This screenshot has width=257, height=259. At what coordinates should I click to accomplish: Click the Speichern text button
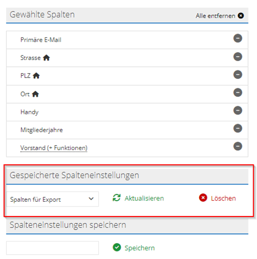(140, 248)
